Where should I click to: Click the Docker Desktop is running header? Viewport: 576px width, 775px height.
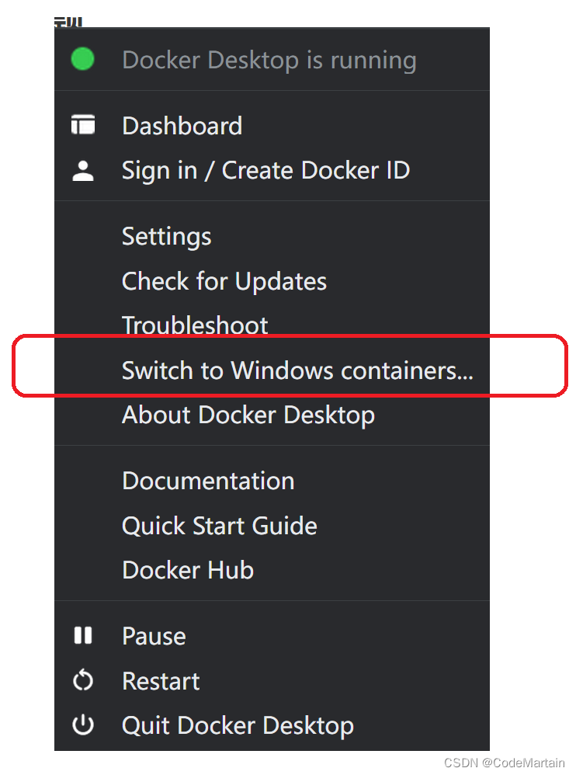tap(269, 59)
